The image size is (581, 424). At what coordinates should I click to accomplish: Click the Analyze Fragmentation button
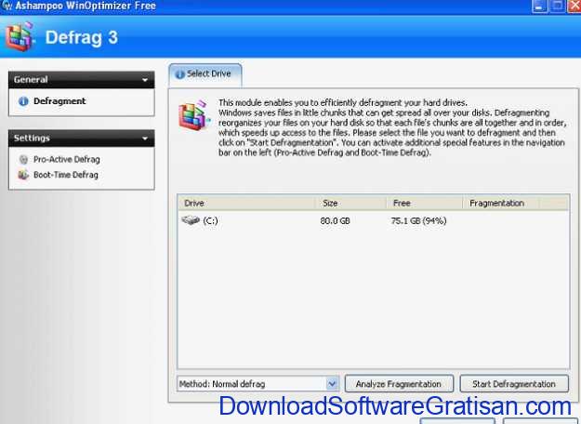(399, 384)
